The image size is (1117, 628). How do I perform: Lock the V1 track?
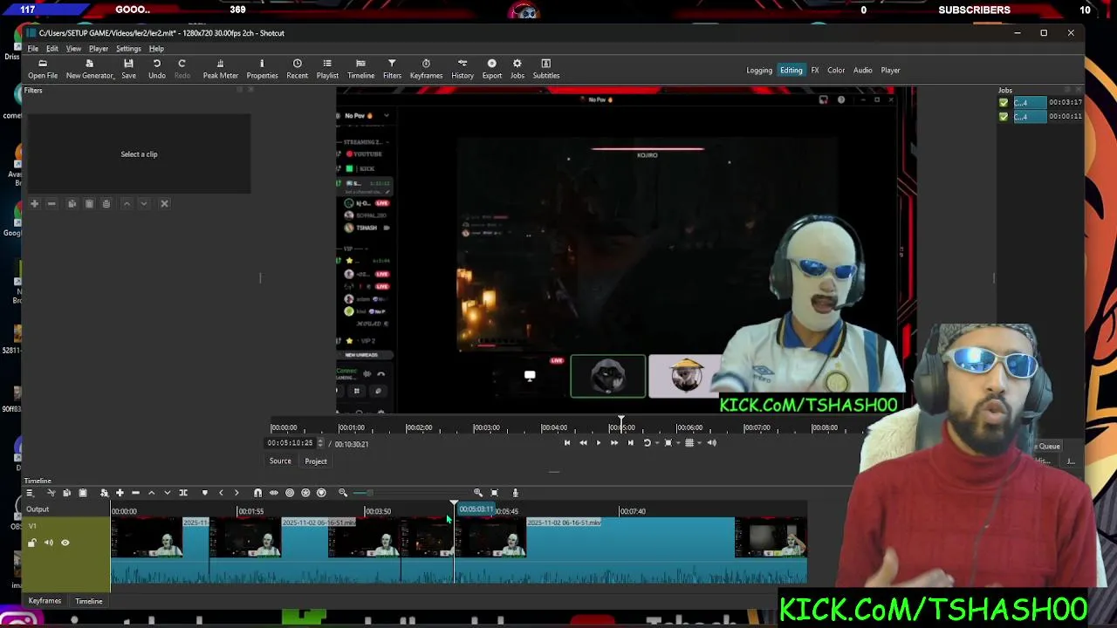pos(32,543)
